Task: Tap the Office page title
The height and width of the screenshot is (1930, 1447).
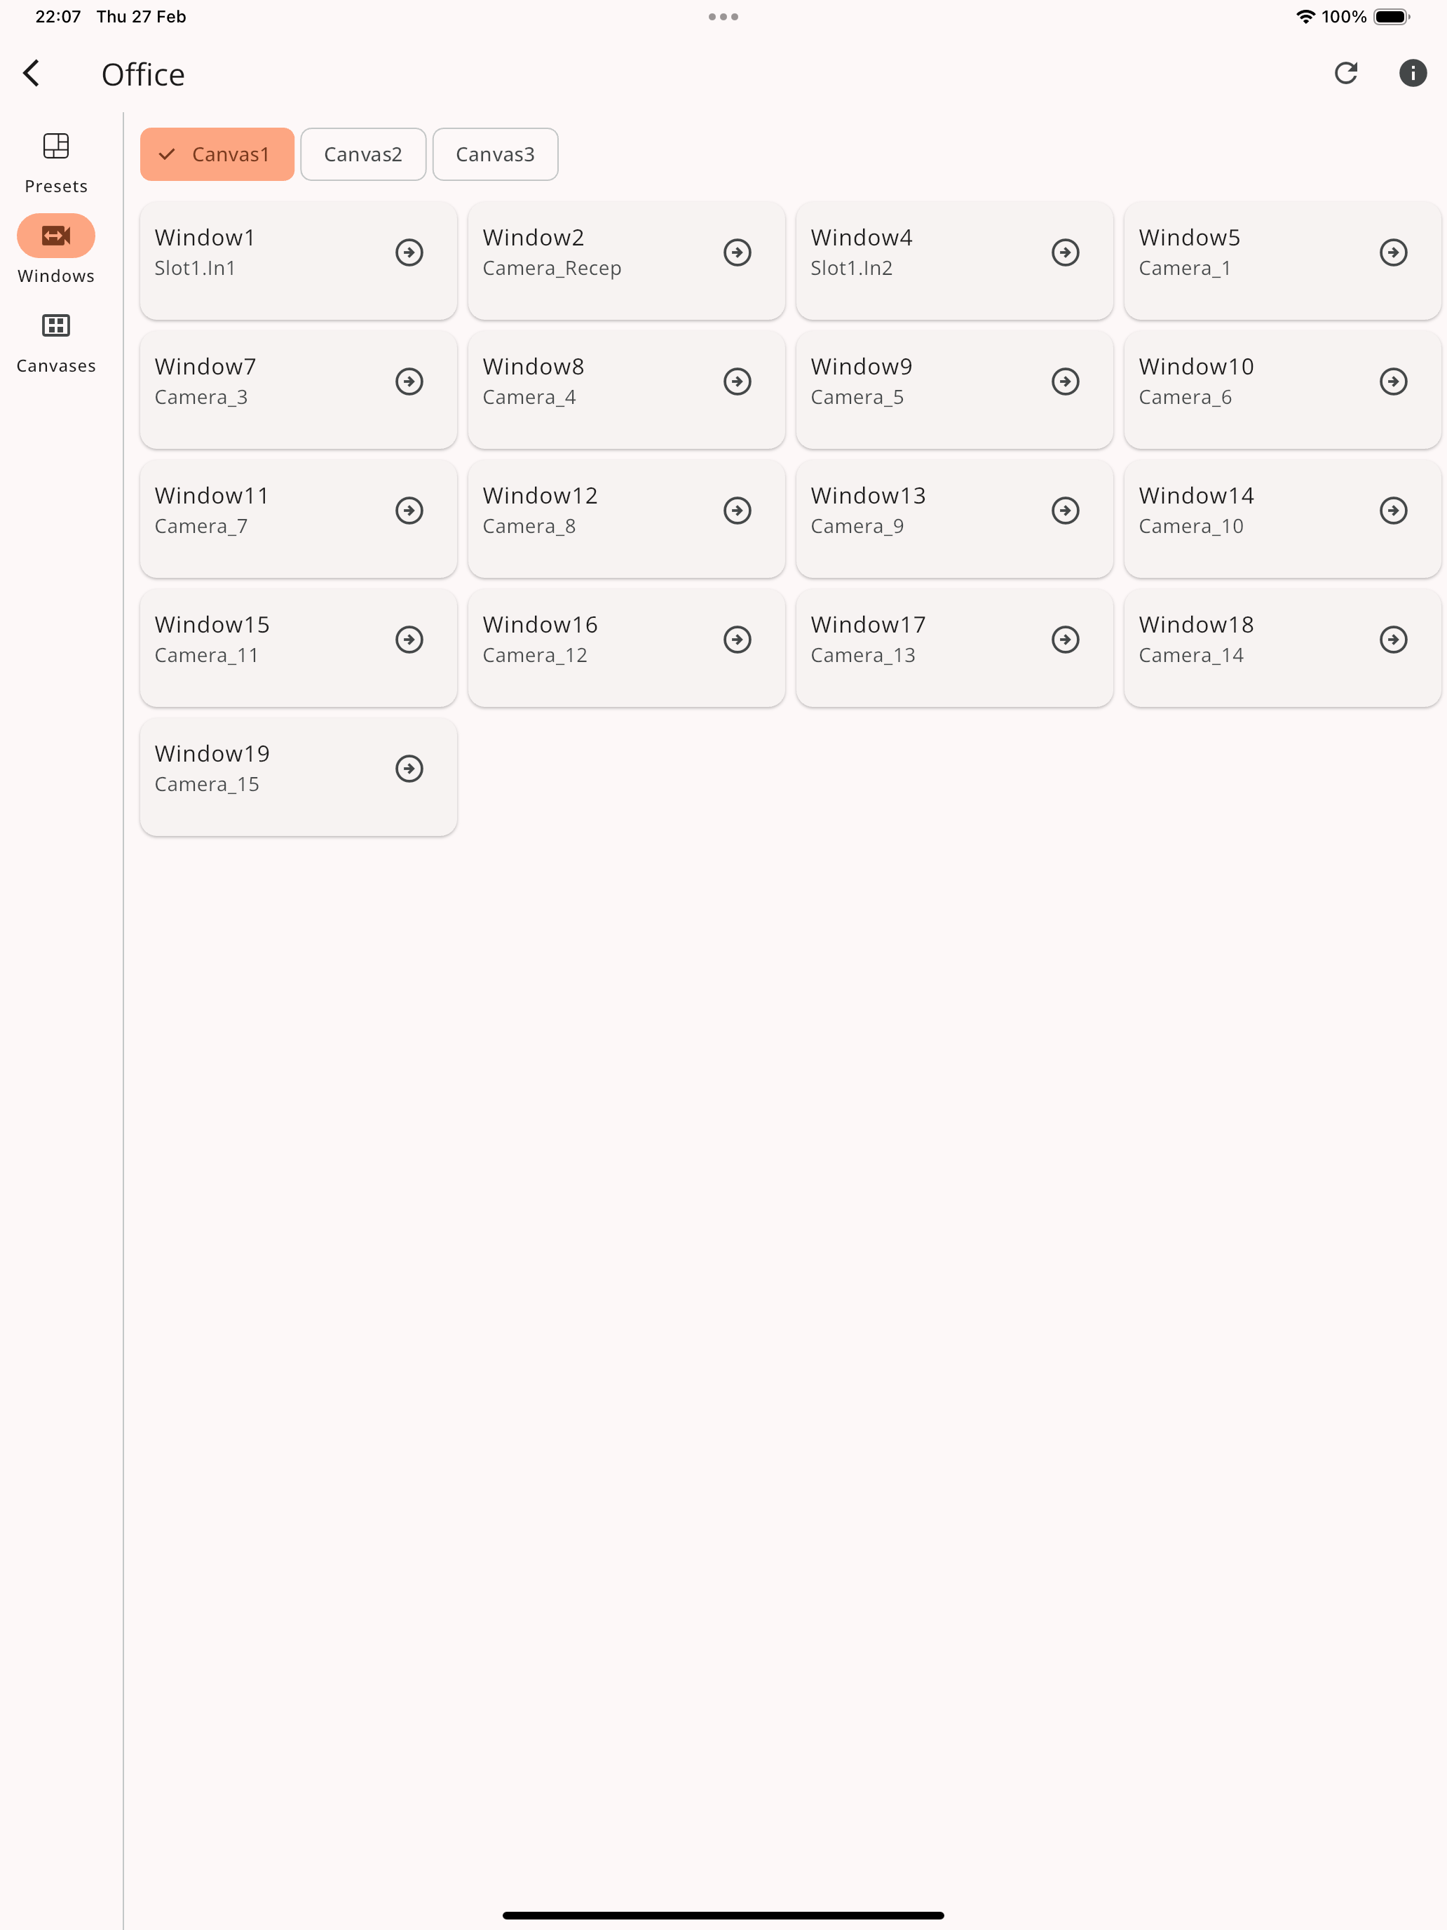Action: click(143, 75)
